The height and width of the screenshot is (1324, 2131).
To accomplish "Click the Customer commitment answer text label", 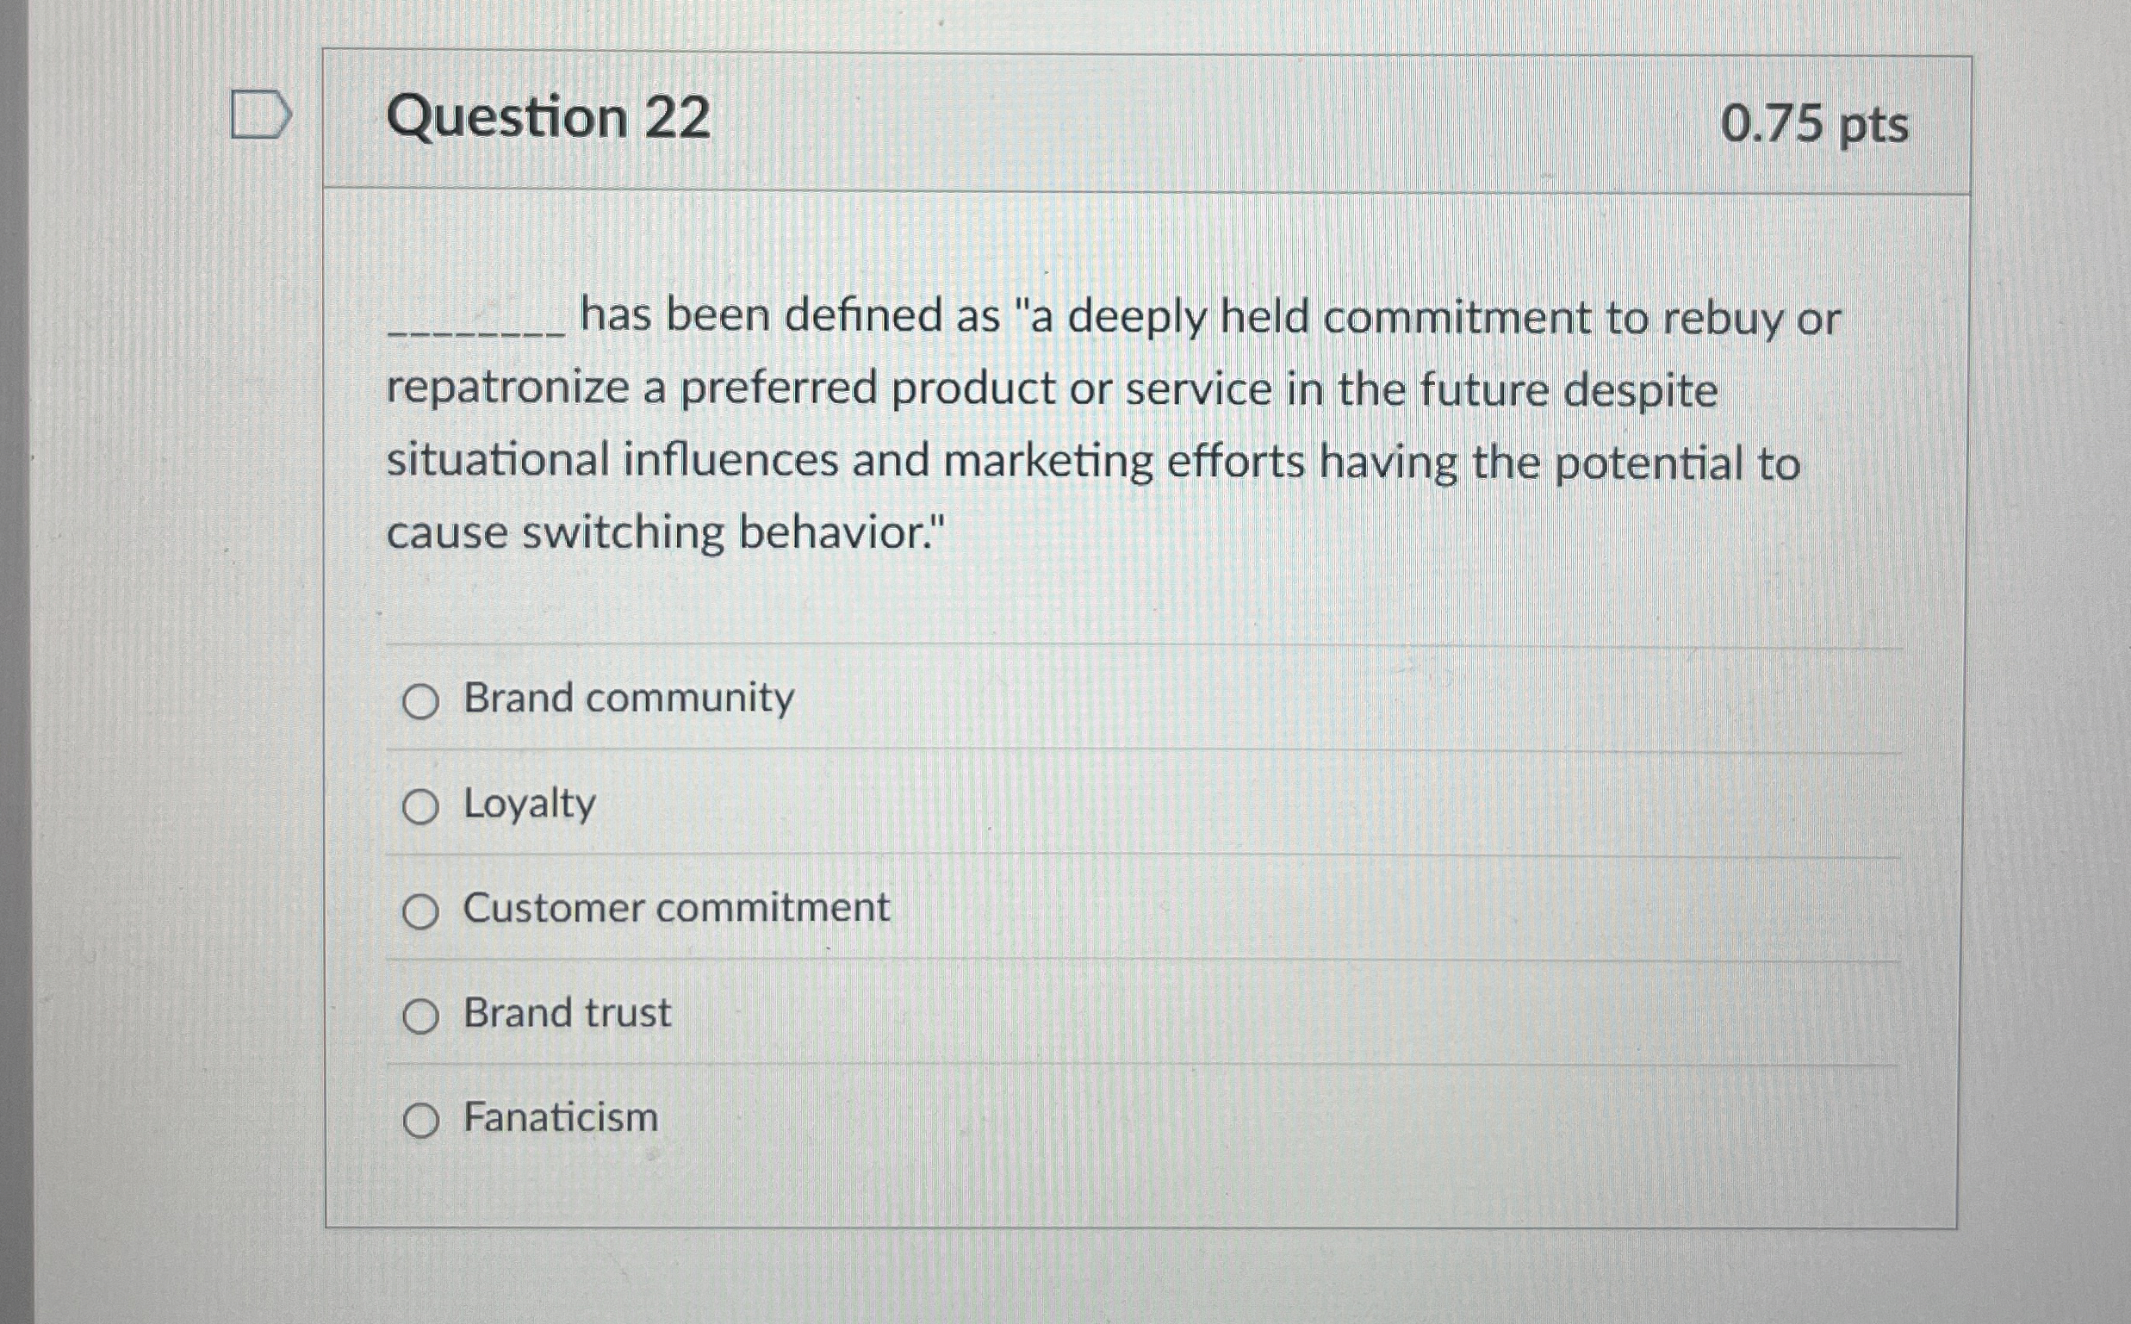I will pyautogui.click(x=676, y=909).
